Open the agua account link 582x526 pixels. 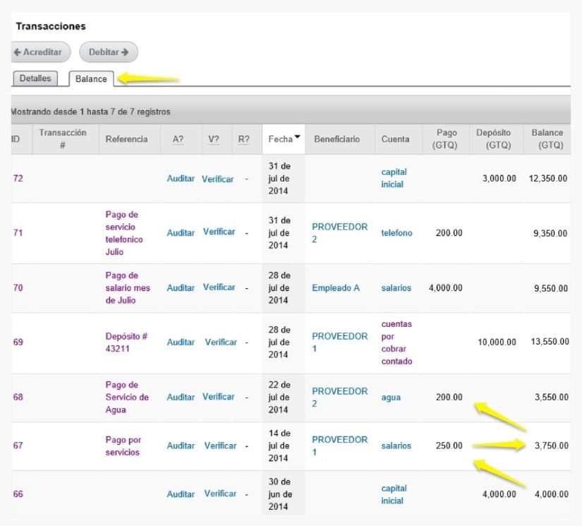tap(391, 397)
